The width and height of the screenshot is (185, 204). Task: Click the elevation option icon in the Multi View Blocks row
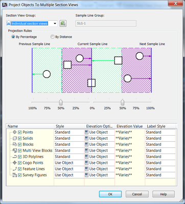click(87, 150)
